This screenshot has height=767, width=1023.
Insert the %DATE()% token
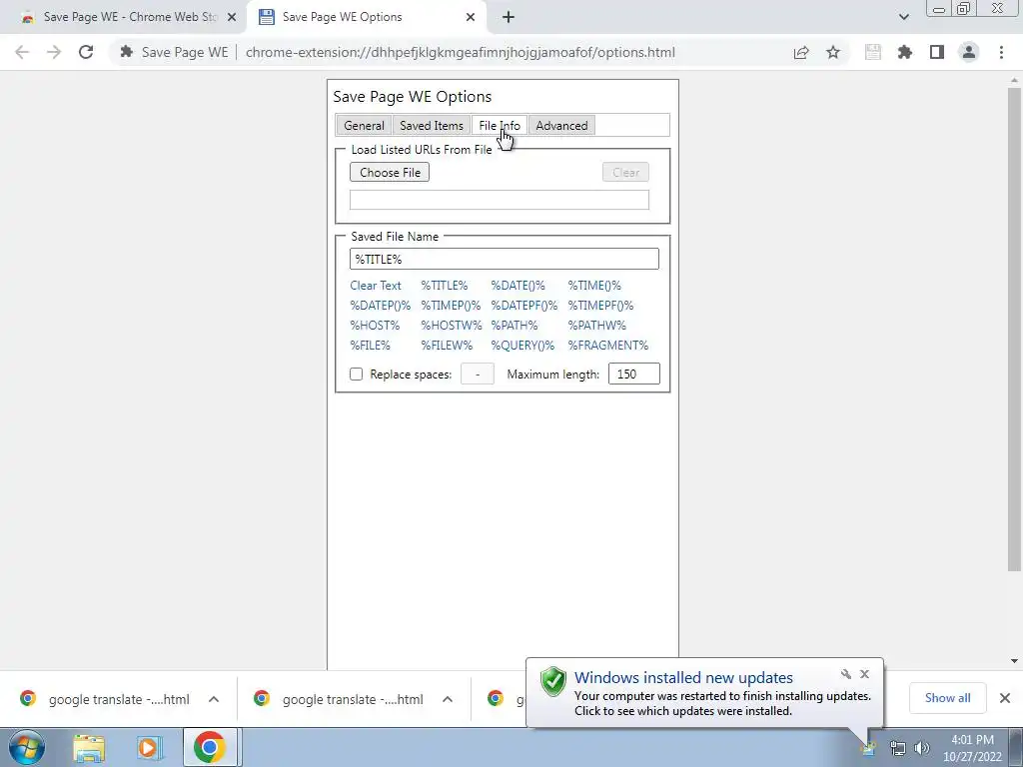(x=518, y=285)
